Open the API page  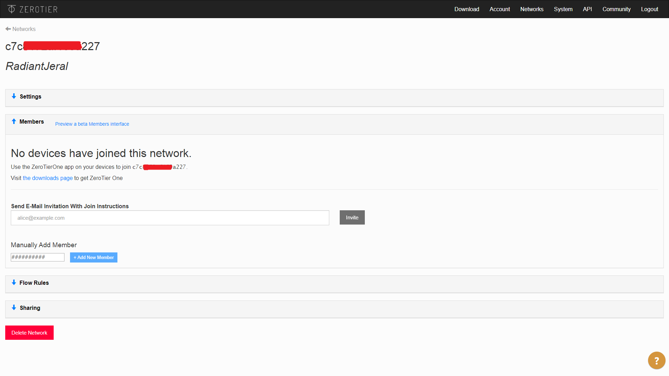587,9
